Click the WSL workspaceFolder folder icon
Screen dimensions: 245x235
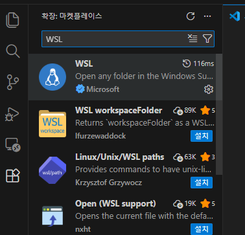52,124
